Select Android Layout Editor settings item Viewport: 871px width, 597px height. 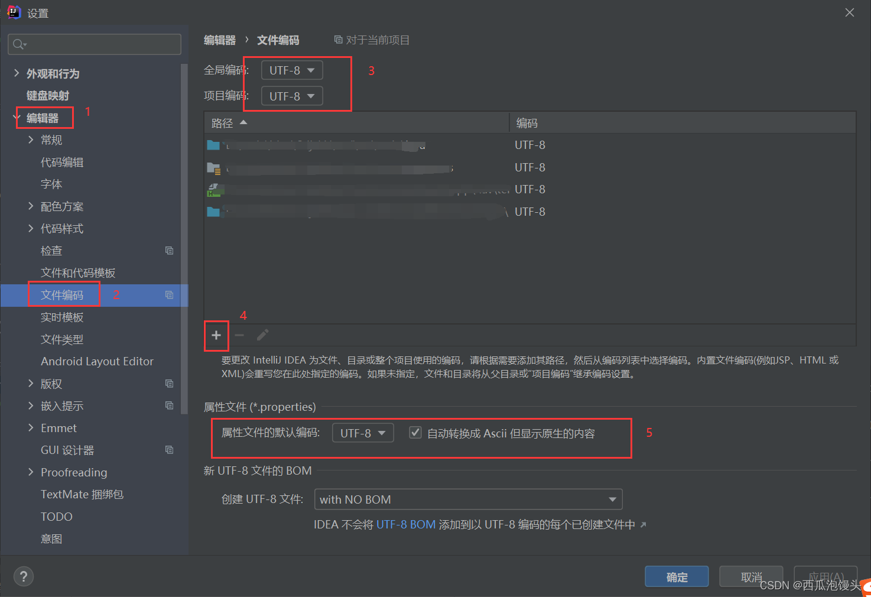tap(97, 361)
